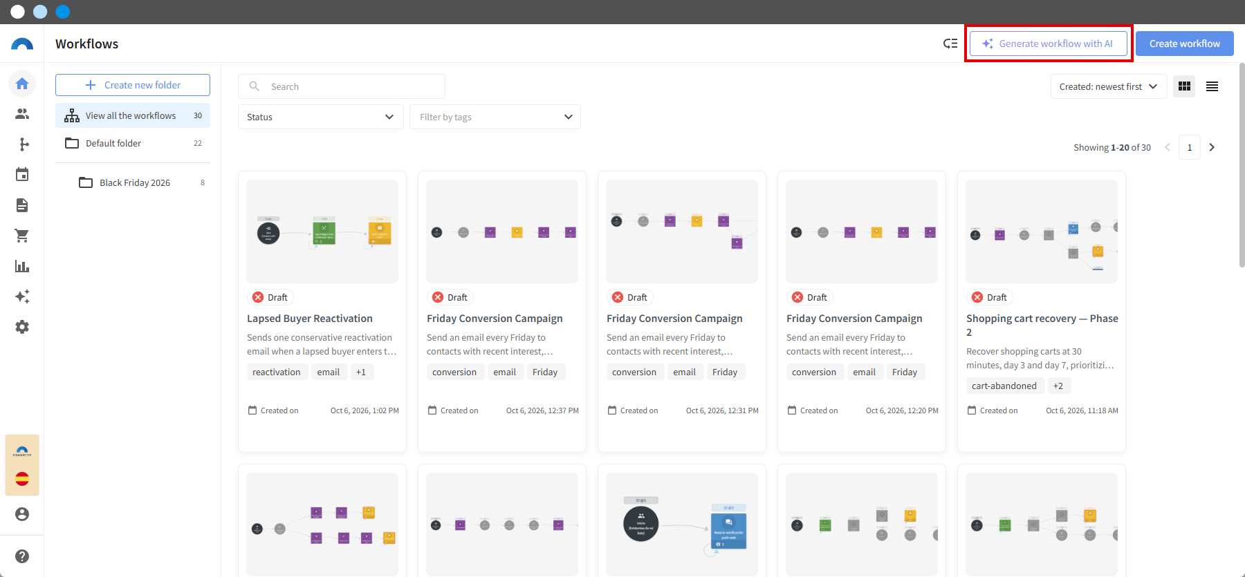Go to next page of workflows
The width and height of the screenshot is (1245, 577).
point(1212,147)
